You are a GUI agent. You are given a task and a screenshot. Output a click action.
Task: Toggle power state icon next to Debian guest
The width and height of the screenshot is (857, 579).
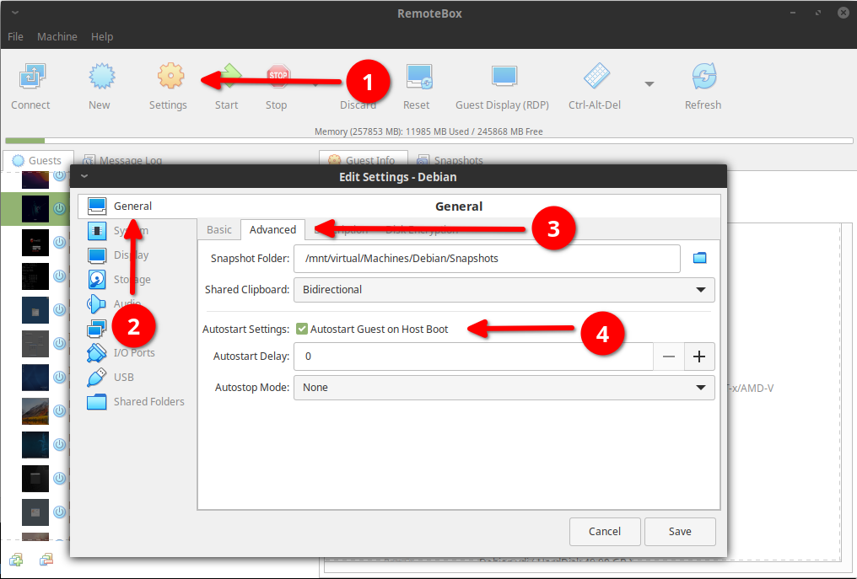[59, 208]
